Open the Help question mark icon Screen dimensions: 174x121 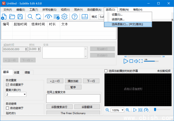(x=74, y=17)
